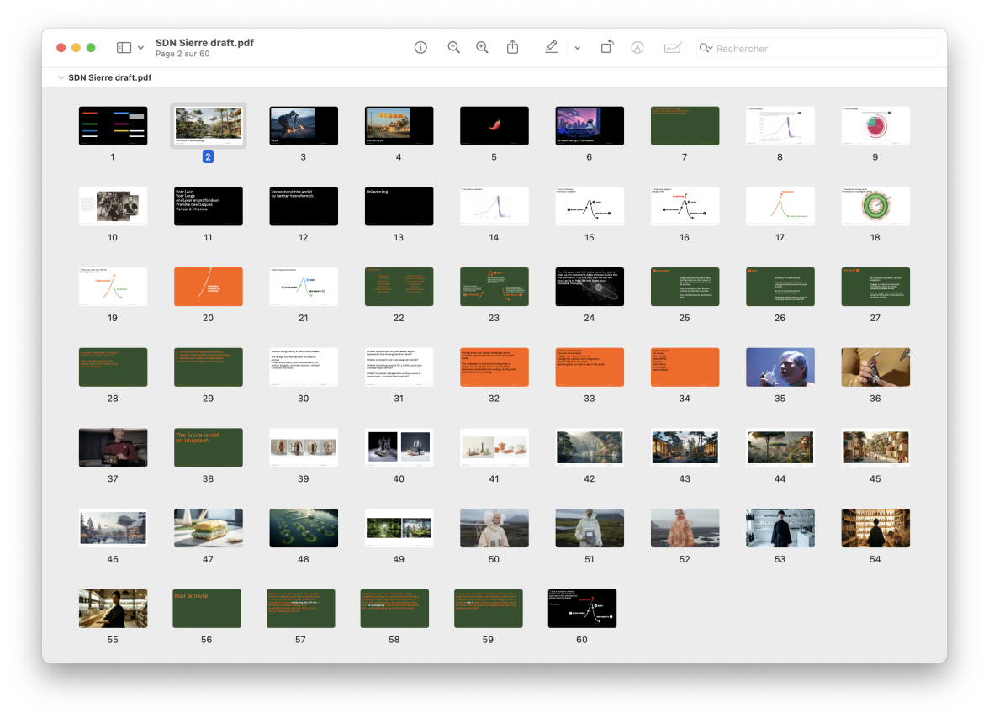The image size is (989, 718).
Task: Select page 1 thumbnail
Action: (x=113, y=126)
